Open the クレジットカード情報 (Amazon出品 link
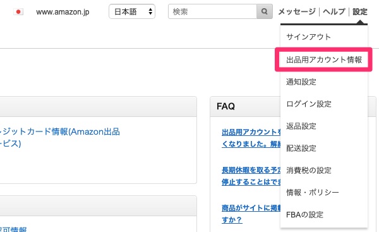379x232 pixels. pos(60,137)
